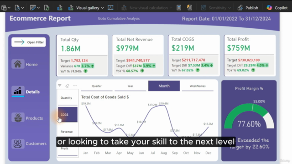Click the Dec axis label
This screenshot has width=292, height=164.
tap(208, 153)
